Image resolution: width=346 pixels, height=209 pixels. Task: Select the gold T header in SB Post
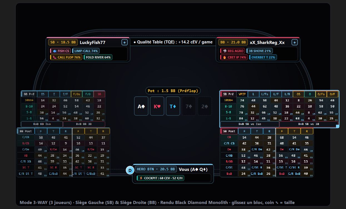click(294, 131)
